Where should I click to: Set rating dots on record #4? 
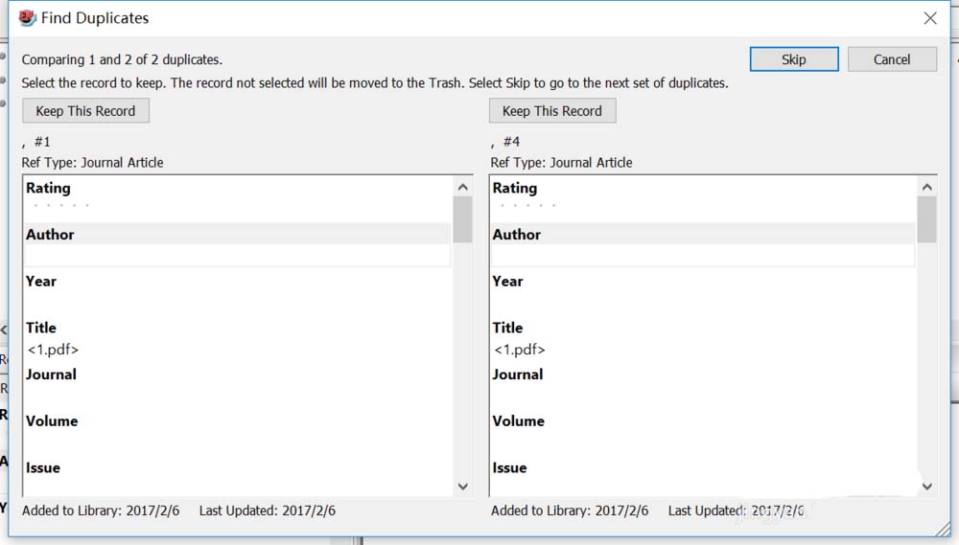pyautogui.click(x=527, y=205)
